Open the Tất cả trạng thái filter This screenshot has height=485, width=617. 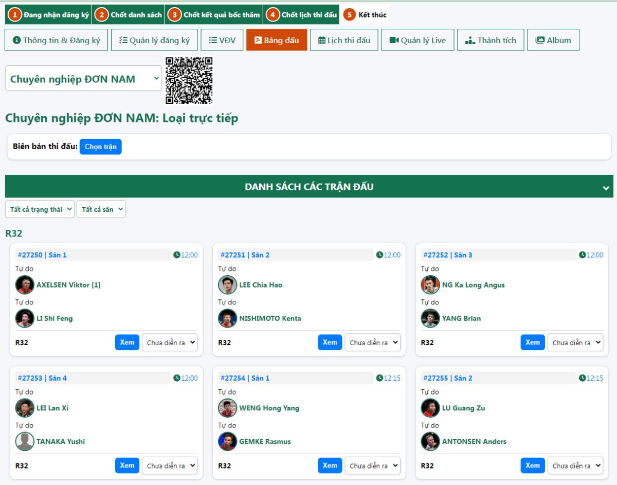40,209
